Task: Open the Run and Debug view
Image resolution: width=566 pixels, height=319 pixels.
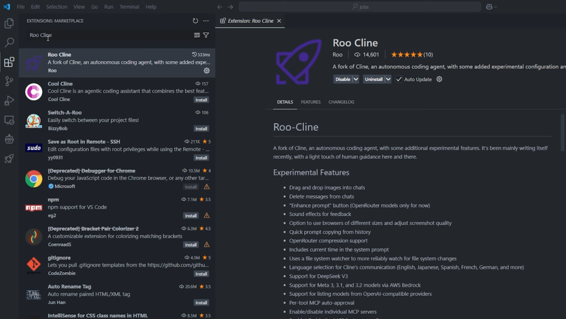Action: click(x=9, y=100)
